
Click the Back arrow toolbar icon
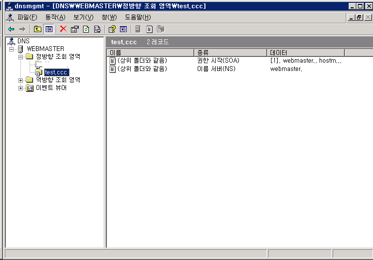[11, 29]
